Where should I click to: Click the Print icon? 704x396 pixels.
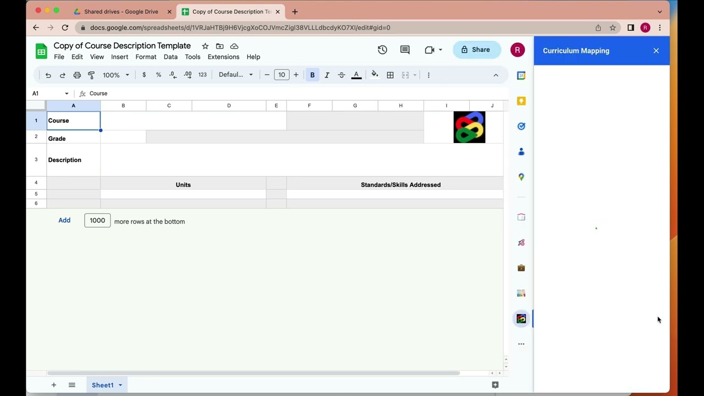[x=77, y=75]
